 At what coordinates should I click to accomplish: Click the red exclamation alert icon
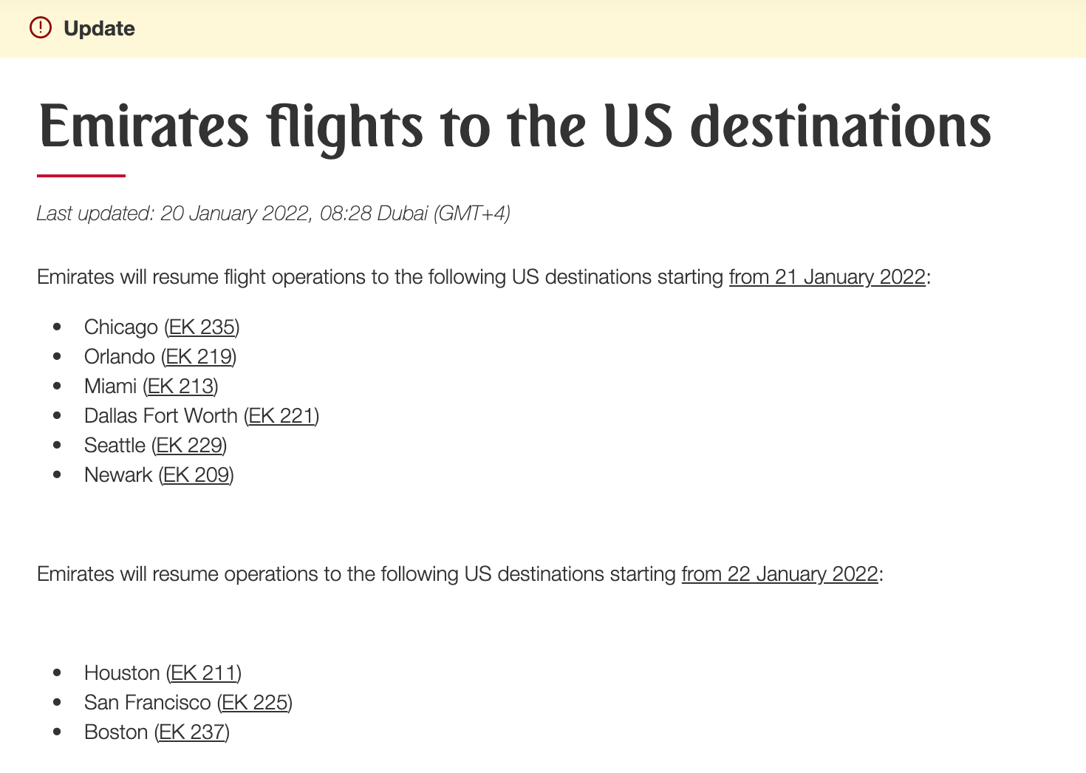[x=41, y=28]
